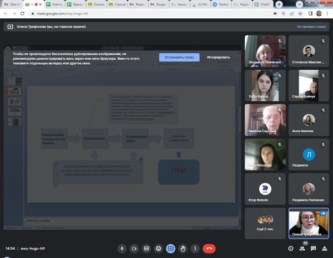
Task: Mute the microphone in the call bar
Action: click(x=122, y=249)
